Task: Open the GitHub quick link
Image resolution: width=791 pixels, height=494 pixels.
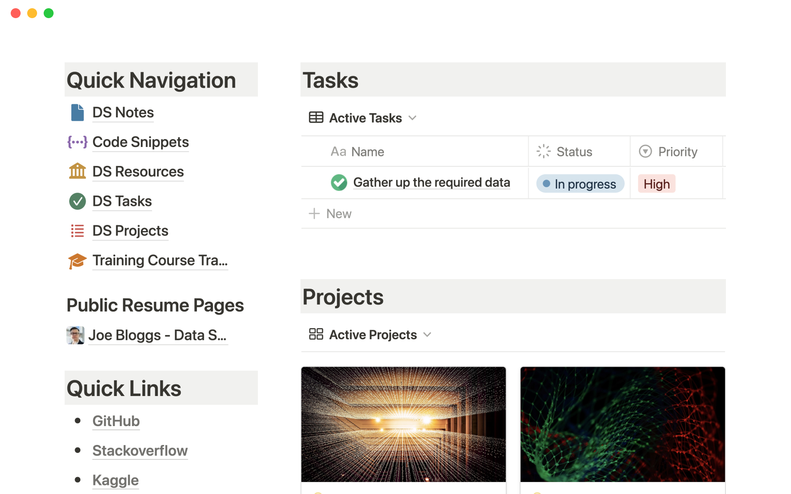Action: [116, 421]
